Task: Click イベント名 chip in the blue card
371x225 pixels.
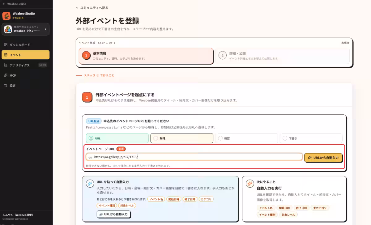Action: tap(156, 199)
